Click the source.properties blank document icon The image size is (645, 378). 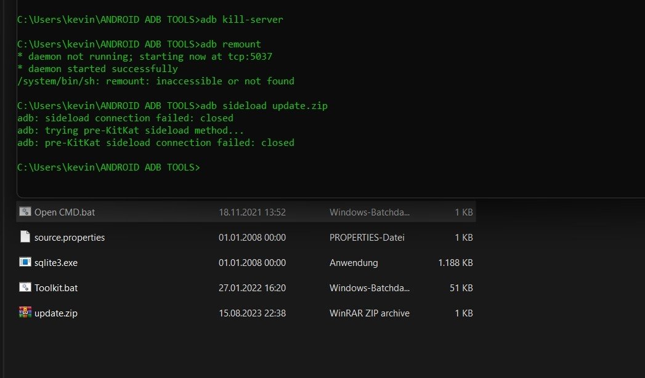click(25, 237)
